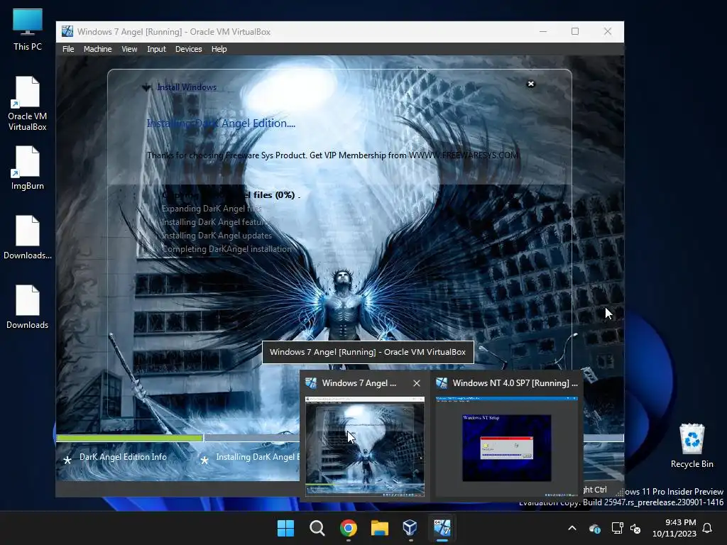
Task: Click Installing DarK Angel updates line
Action: tap(217, 236)
